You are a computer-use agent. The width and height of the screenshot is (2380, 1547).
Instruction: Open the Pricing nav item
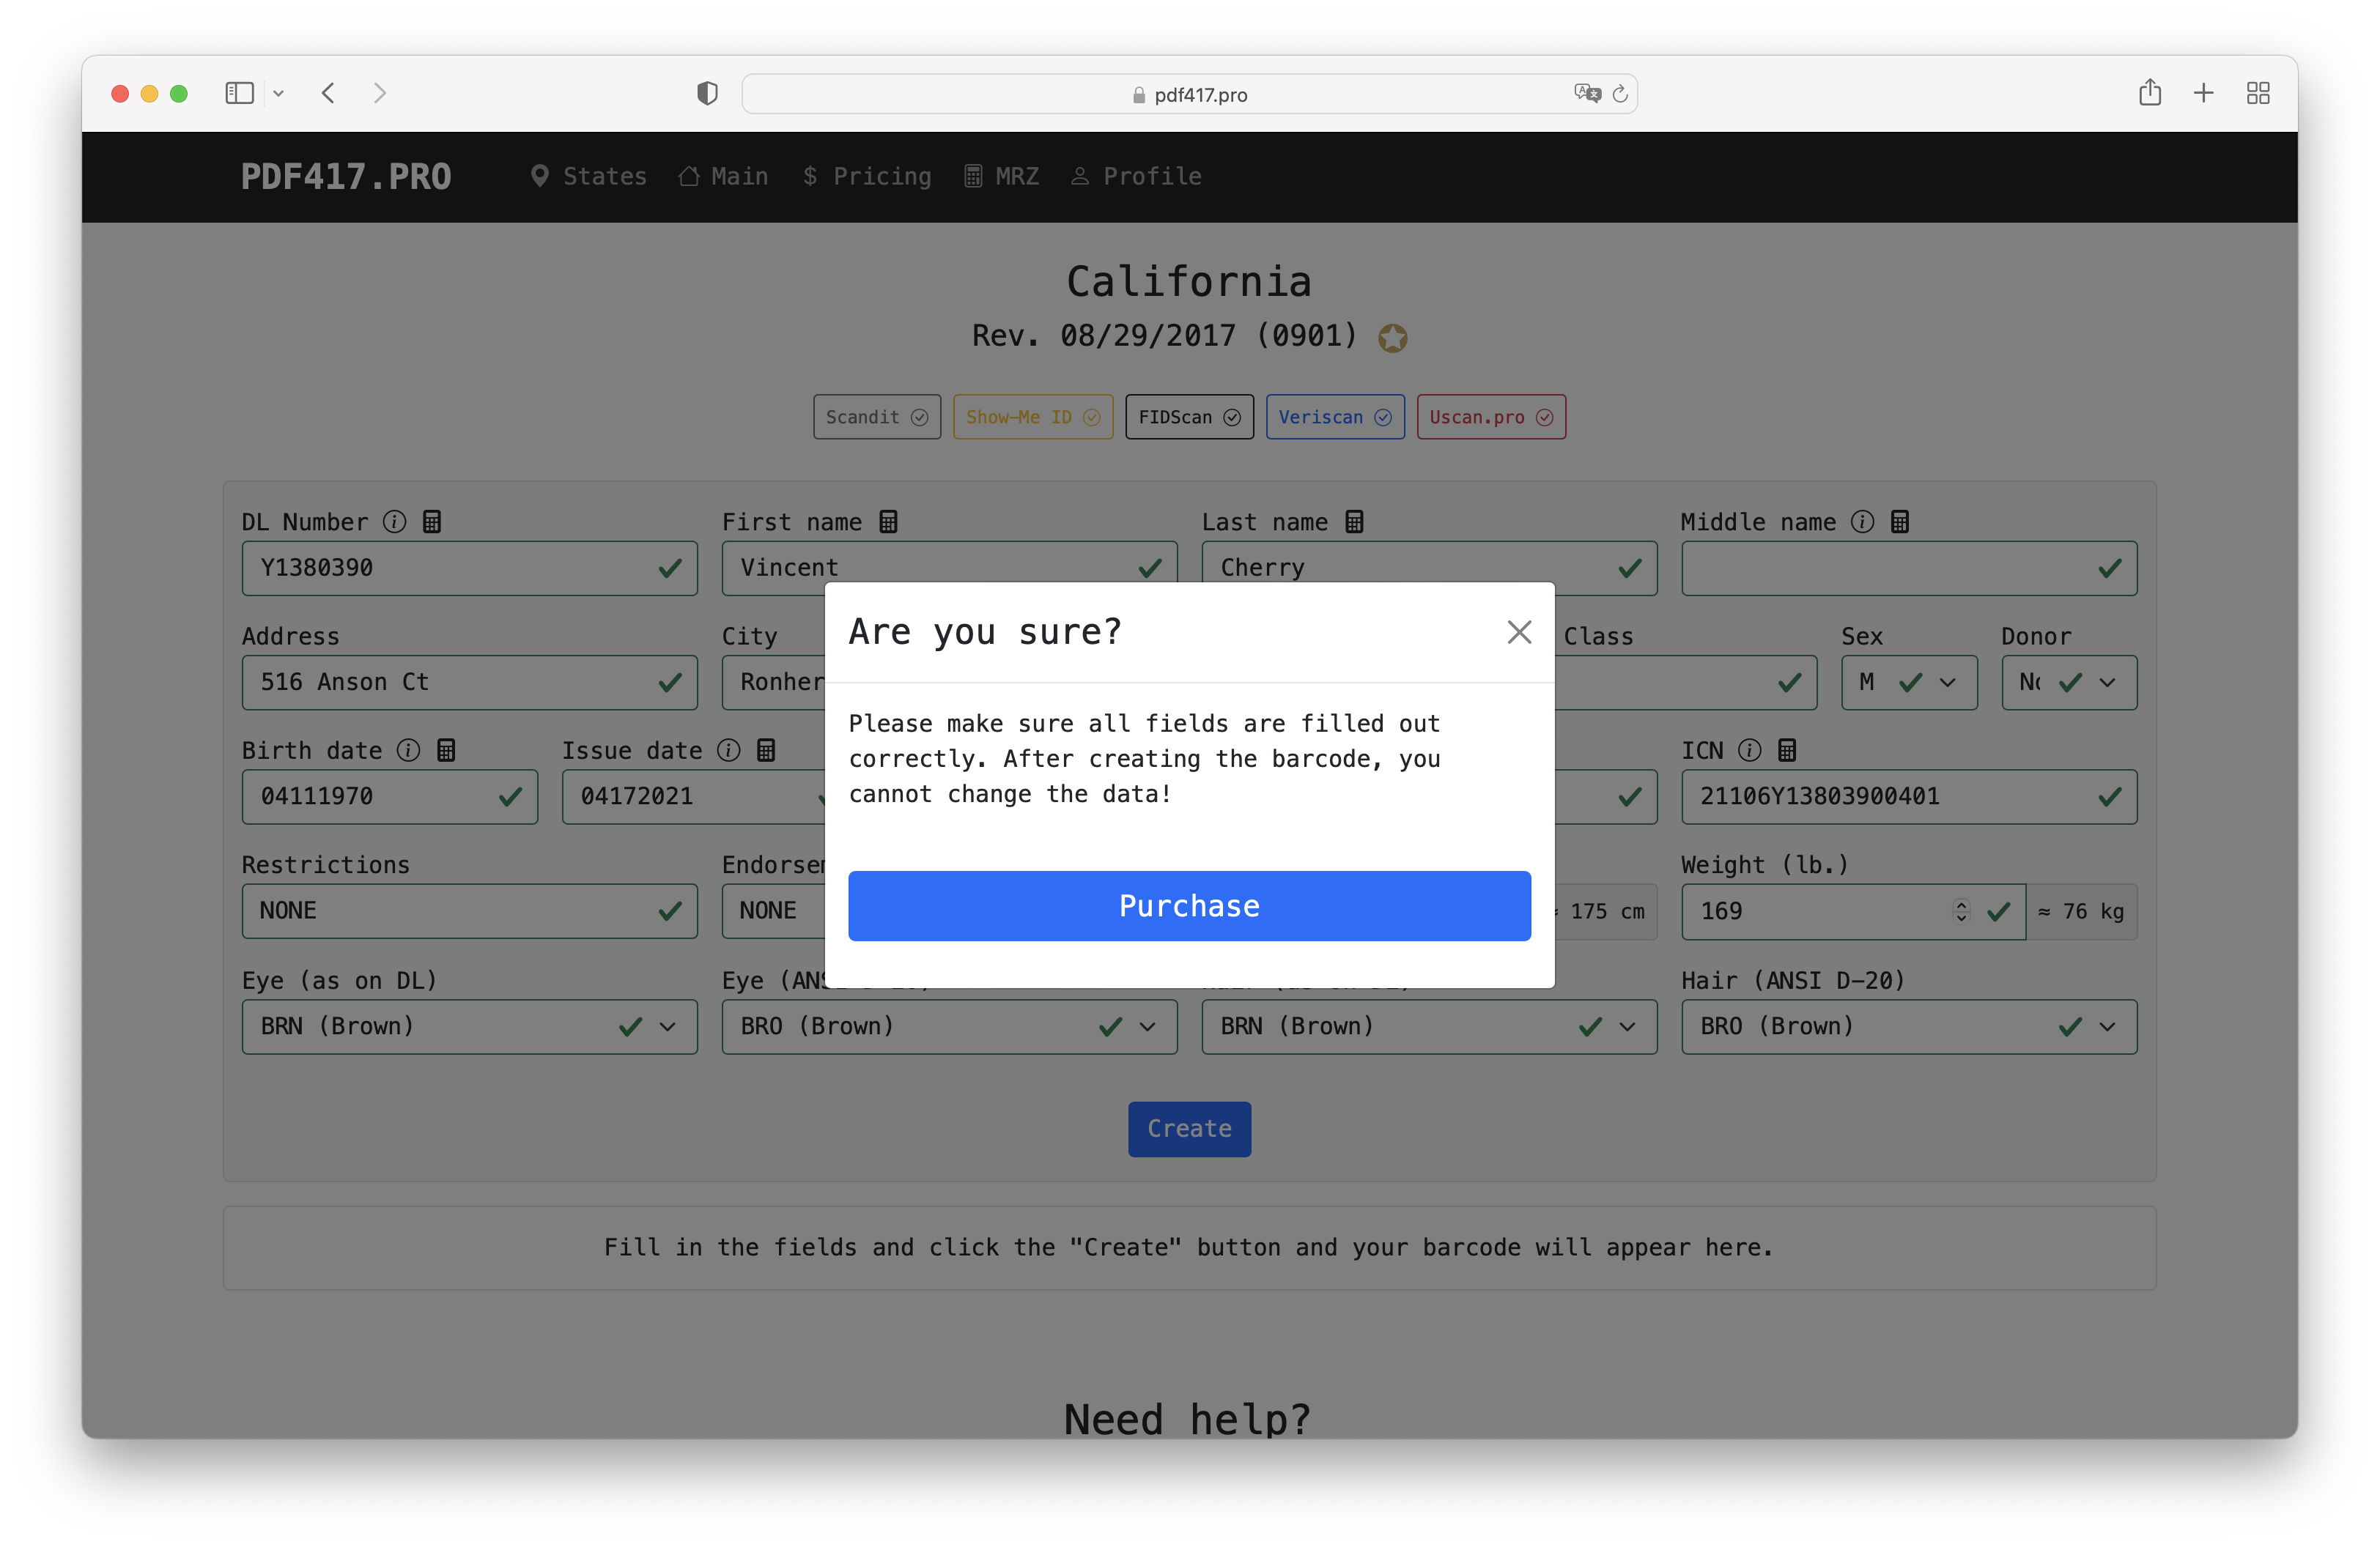click(867, 177)
